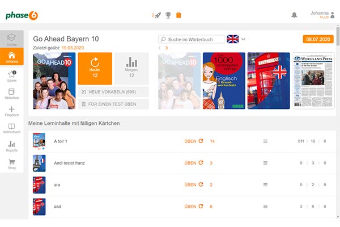Go to the next book in the carousel
The height and width of the screenshot is (227, 340).
(167, 48)
